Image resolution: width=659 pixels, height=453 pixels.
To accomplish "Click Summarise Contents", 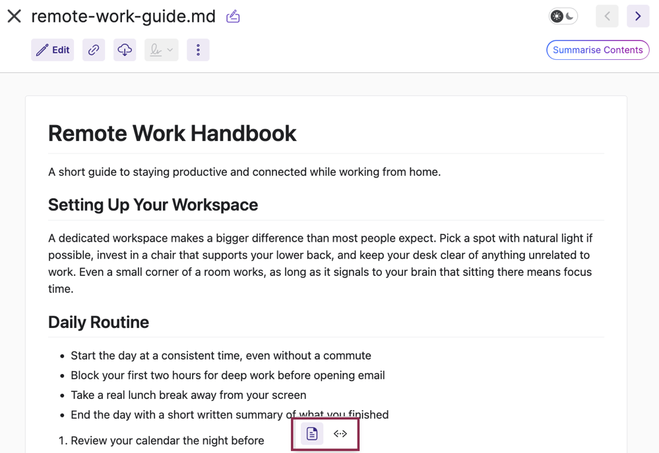I will (x=598, y=50).
